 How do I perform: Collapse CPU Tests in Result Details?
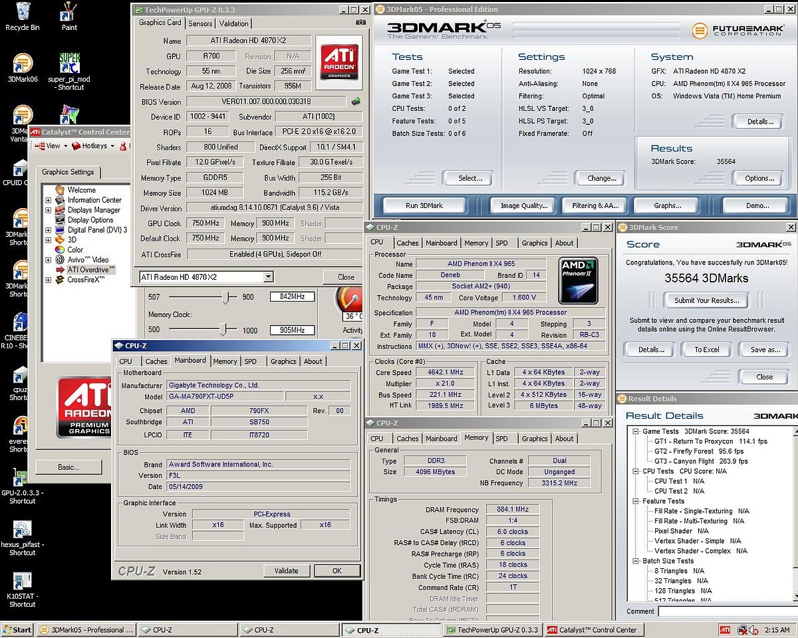636,471
